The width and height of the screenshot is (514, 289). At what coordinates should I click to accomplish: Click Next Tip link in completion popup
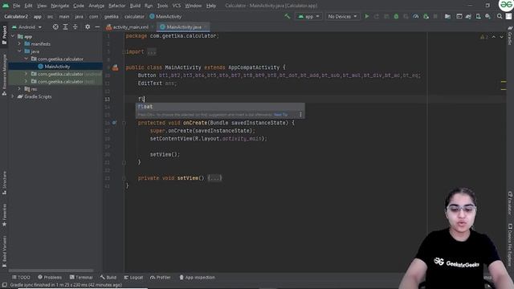point(280,115)
